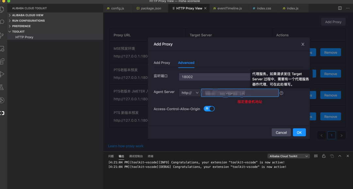The image size is (353, 189).
Task: Select page 1 in pagination
Action: [331, 135]
